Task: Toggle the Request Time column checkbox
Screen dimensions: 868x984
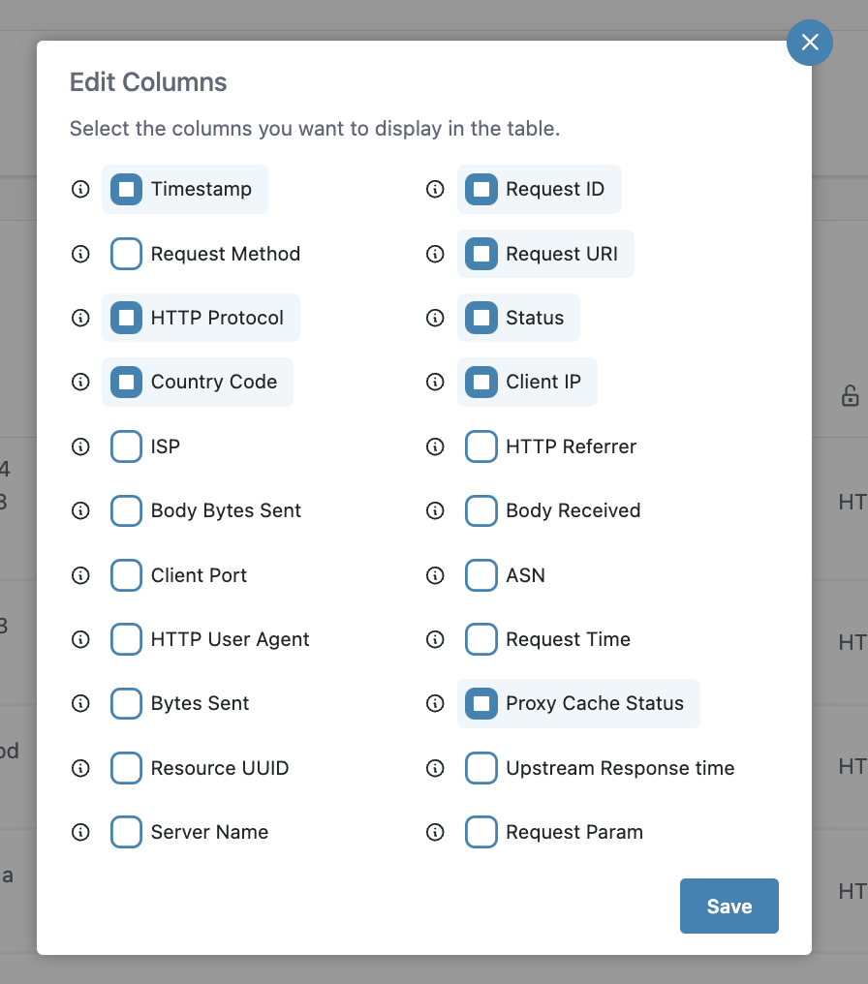Action: pyautogui.click(x=481, y=639)
